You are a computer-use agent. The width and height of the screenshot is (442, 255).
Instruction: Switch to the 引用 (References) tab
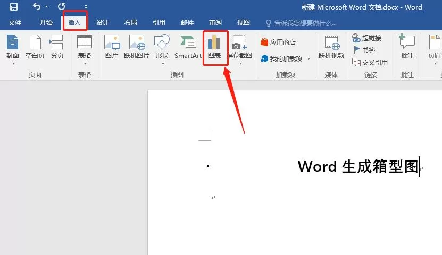pyautogui.click(x=159, y=22)
